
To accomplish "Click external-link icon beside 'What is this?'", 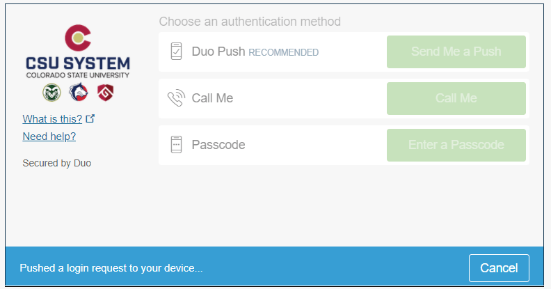I will coord(90,118).
